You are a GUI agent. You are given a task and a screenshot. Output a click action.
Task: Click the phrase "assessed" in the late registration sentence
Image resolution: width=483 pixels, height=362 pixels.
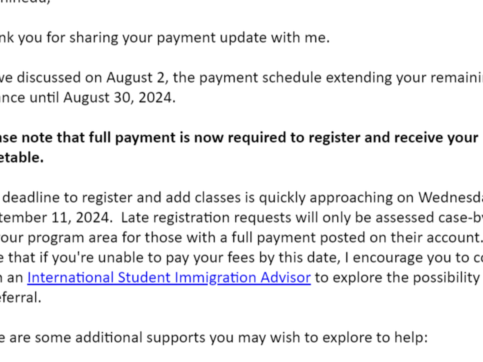381,218
